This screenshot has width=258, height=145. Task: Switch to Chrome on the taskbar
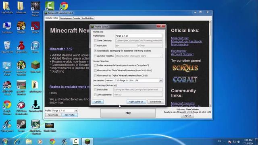click(52, 141)
